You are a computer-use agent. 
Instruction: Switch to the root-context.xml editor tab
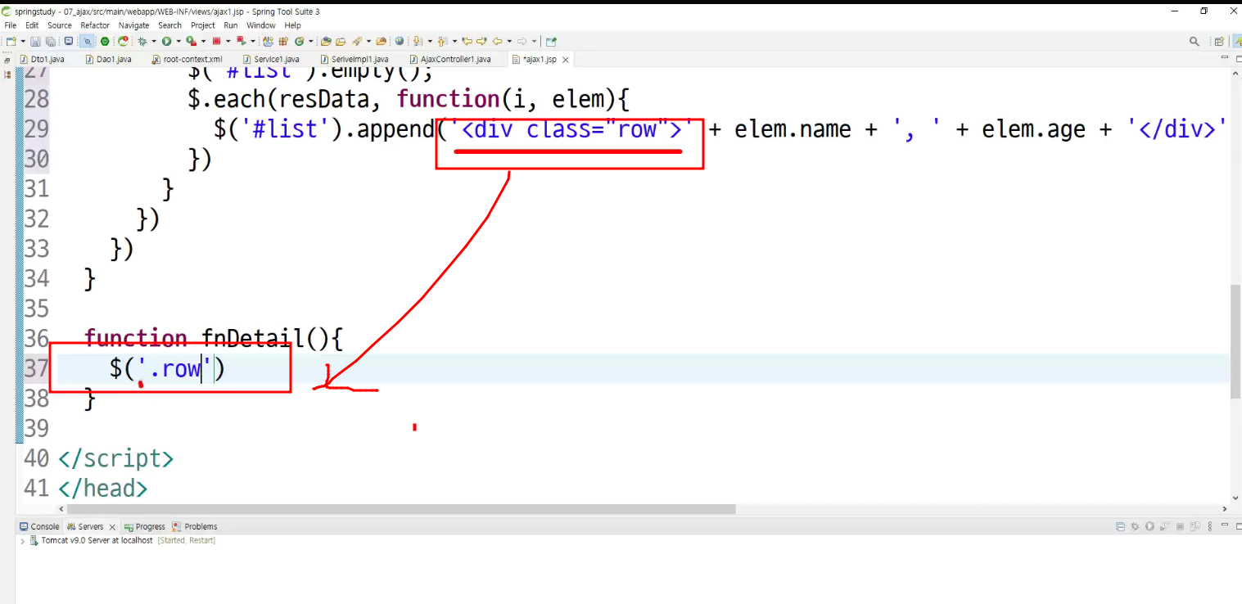(x=187, y=59)
